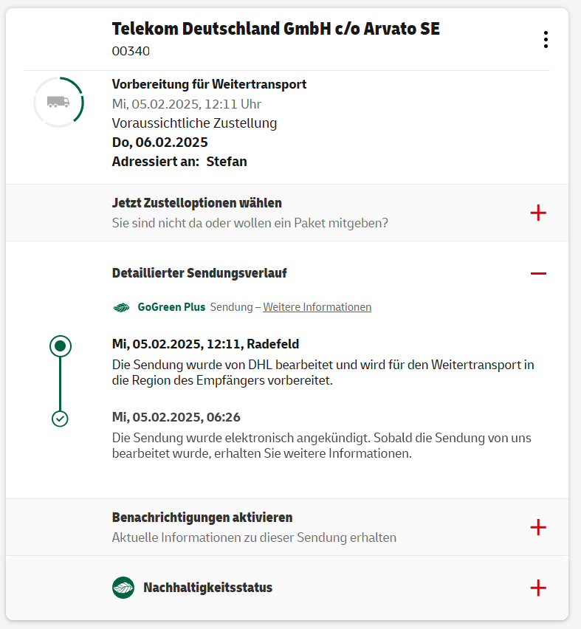The width and height of the screenshot is (581, 629).
Task: Click the Nachhaltigkeitsstatus section title
Action: click(x=207, y=588)
